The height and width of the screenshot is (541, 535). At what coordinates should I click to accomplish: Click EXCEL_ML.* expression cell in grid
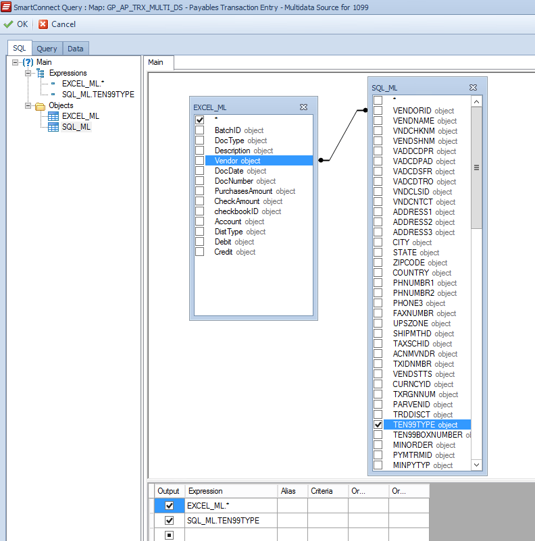tap(231, 505)
